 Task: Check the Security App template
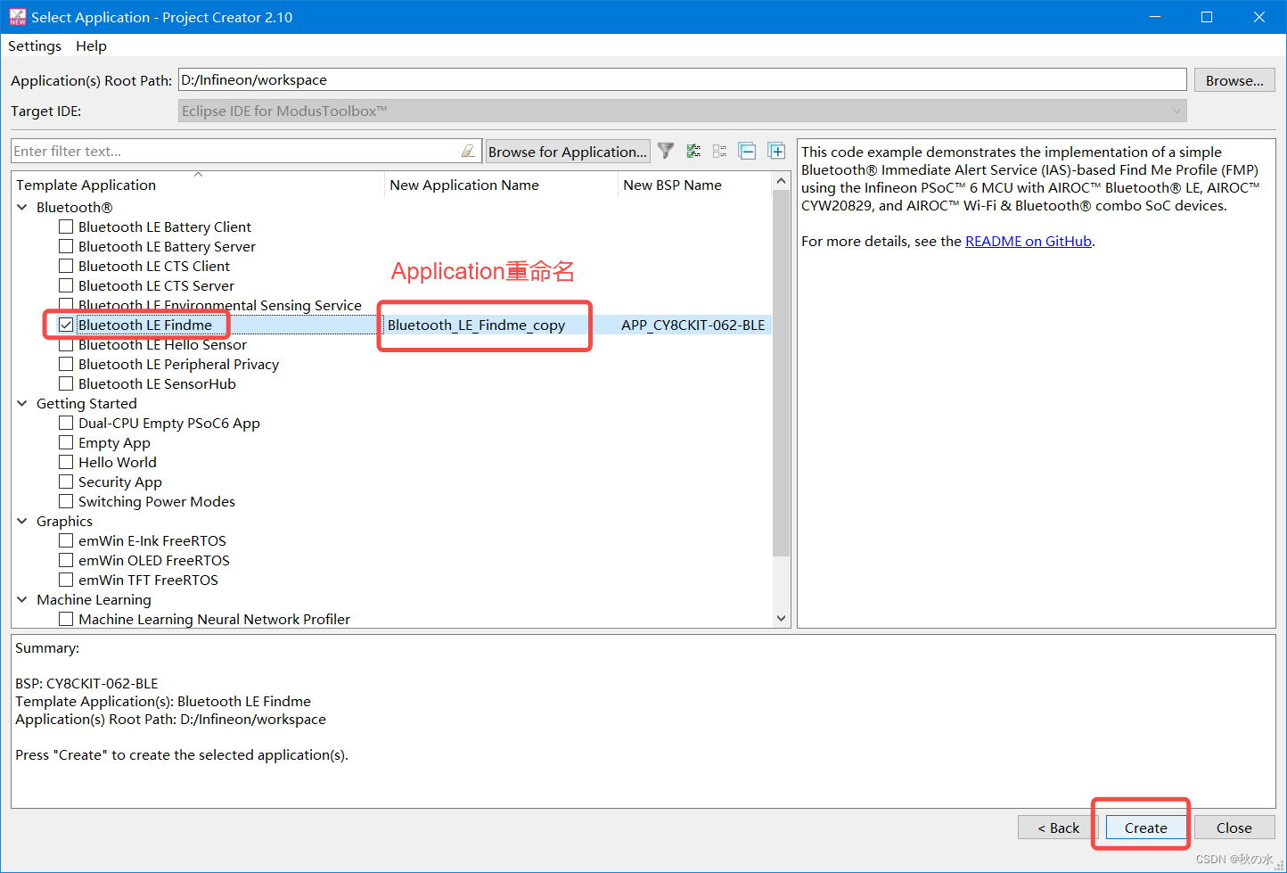click(66, 482)
